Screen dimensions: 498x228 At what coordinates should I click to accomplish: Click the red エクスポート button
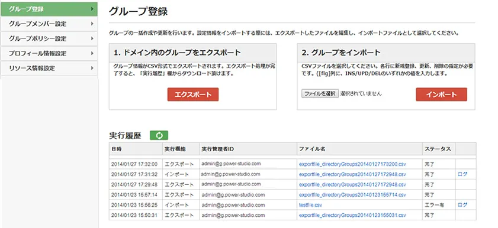tap(193, 95)
